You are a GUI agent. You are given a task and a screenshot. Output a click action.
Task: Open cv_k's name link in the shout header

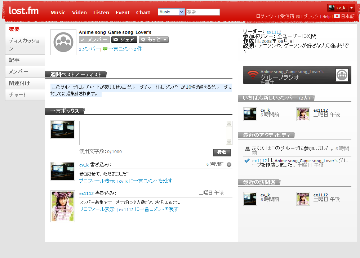click(84, 165)
